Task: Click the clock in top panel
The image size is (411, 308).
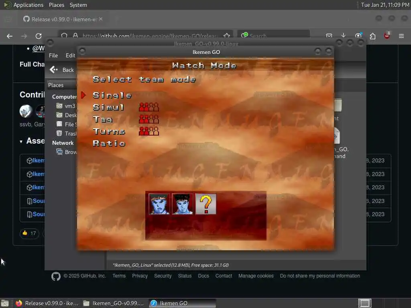Action: click(385, 5)
